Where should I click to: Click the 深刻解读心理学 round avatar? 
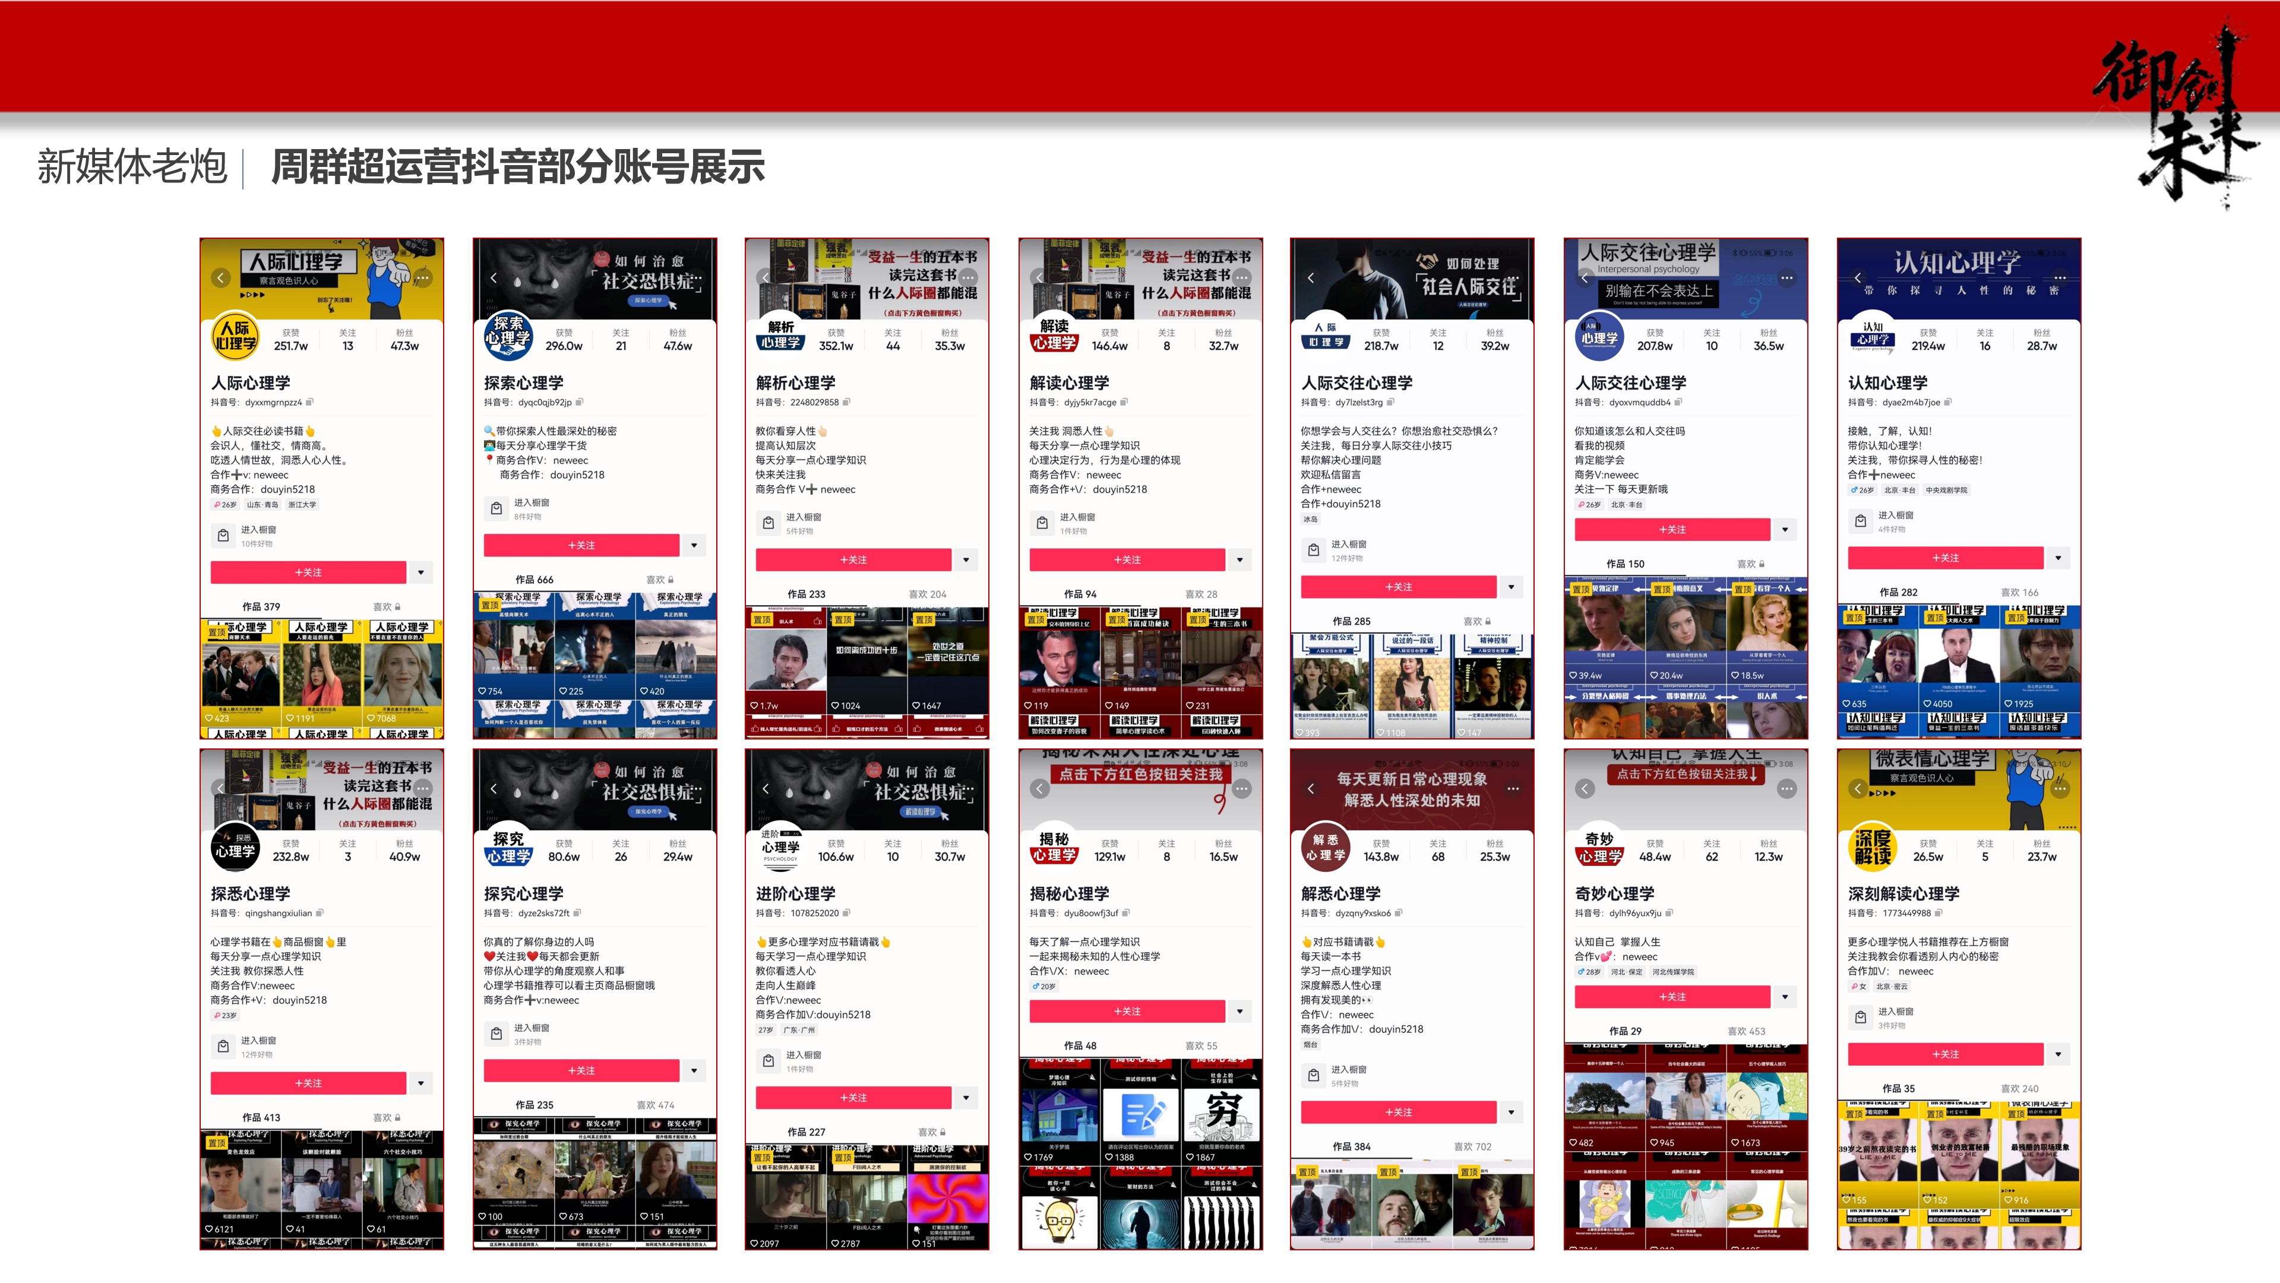1873,848
